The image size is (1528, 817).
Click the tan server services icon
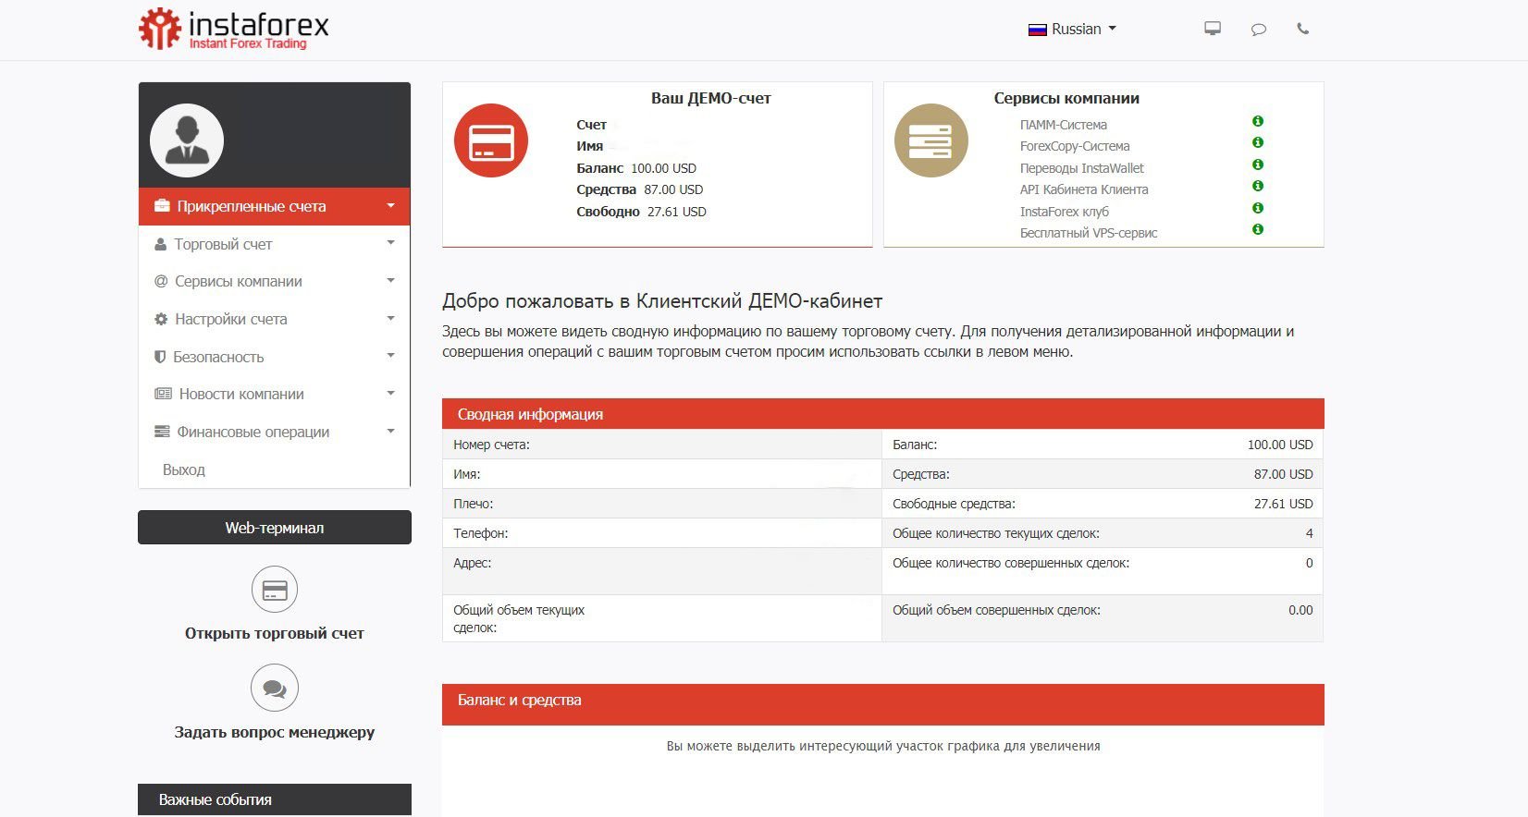[931, 140]
